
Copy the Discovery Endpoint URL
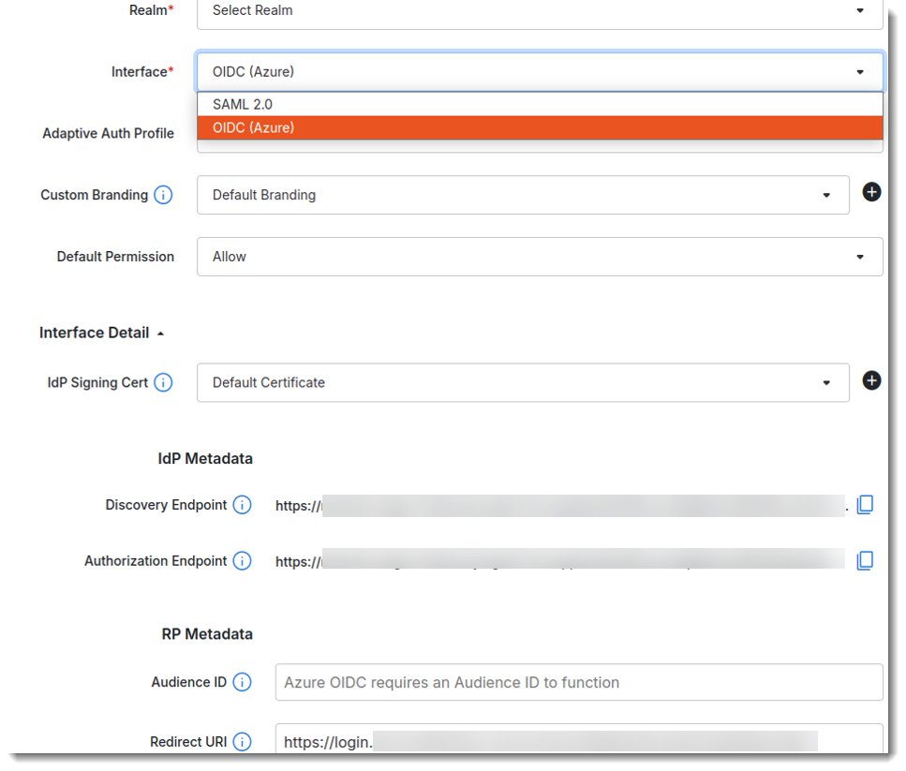click(865, 503)
